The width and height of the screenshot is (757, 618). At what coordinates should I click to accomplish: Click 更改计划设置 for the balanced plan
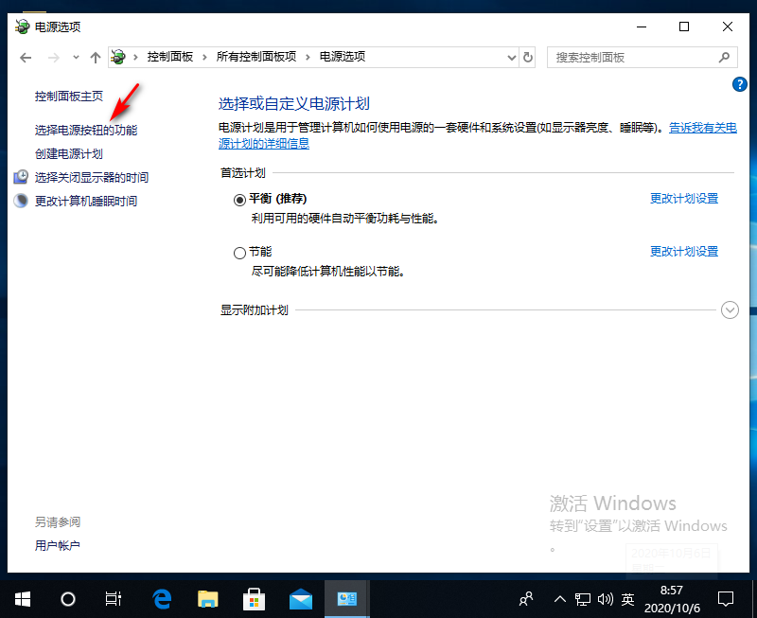[x=683, y=198]
